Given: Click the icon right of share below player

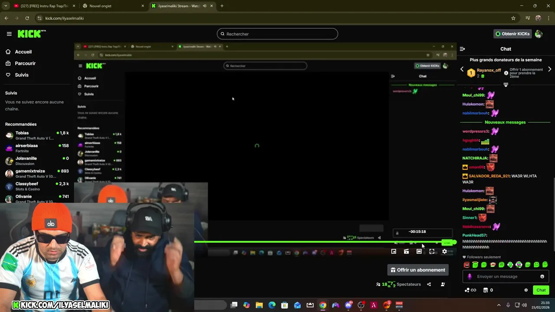Looking at the screenshot, I should [443, 284].
